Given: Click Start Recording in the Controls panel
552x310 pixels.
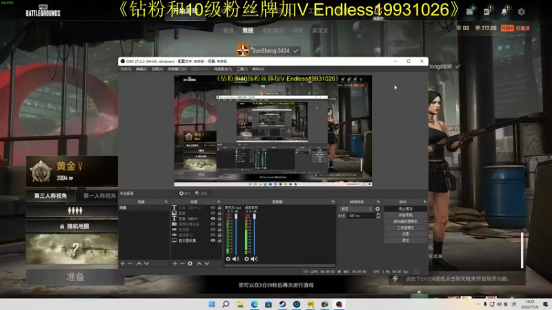Looking at the screenshot, I should 406,215.
